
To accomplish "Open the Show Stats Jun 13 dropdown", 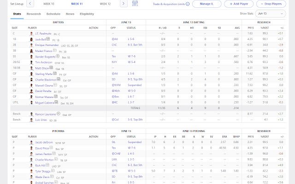I will click(271, 13).
